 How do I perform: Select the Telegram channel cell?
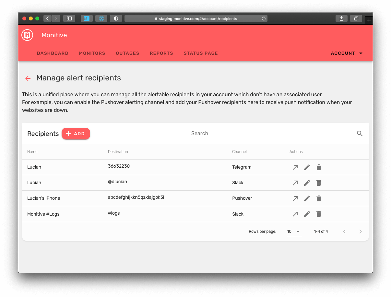(x=242, y=167)
